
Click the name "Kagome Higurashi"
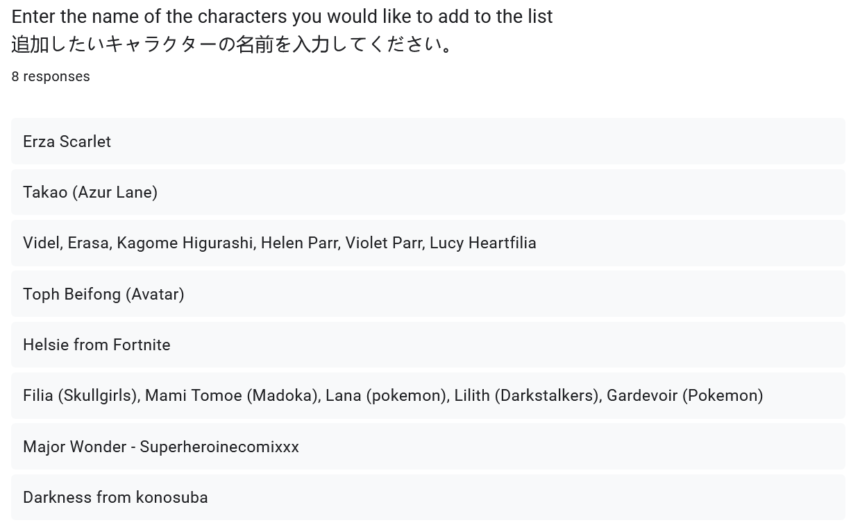point(185,243)
